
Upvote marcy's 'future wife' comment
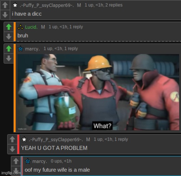click(x=16, y=161)
